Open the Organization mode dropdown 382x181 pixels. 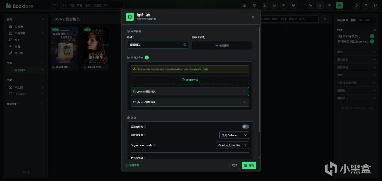point(232,145)
